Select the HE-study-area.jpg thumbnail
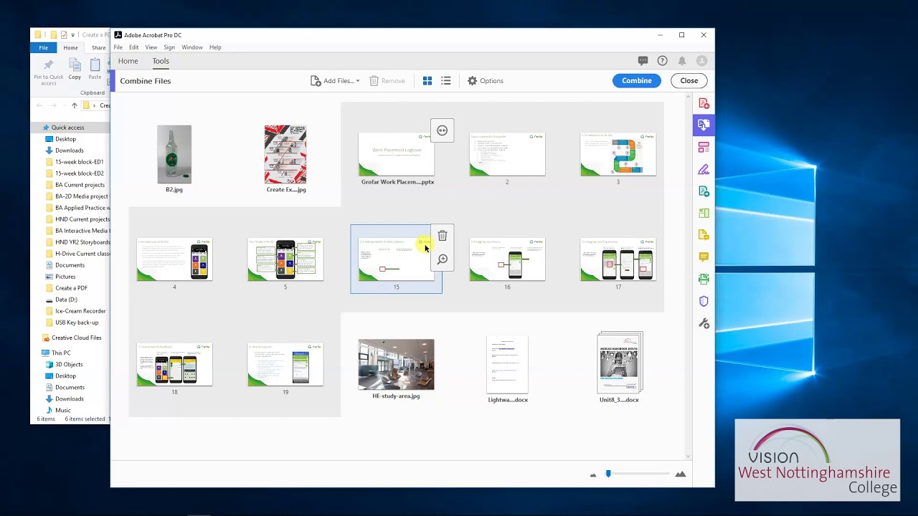 pyautogui.click(x=396, y=365)
